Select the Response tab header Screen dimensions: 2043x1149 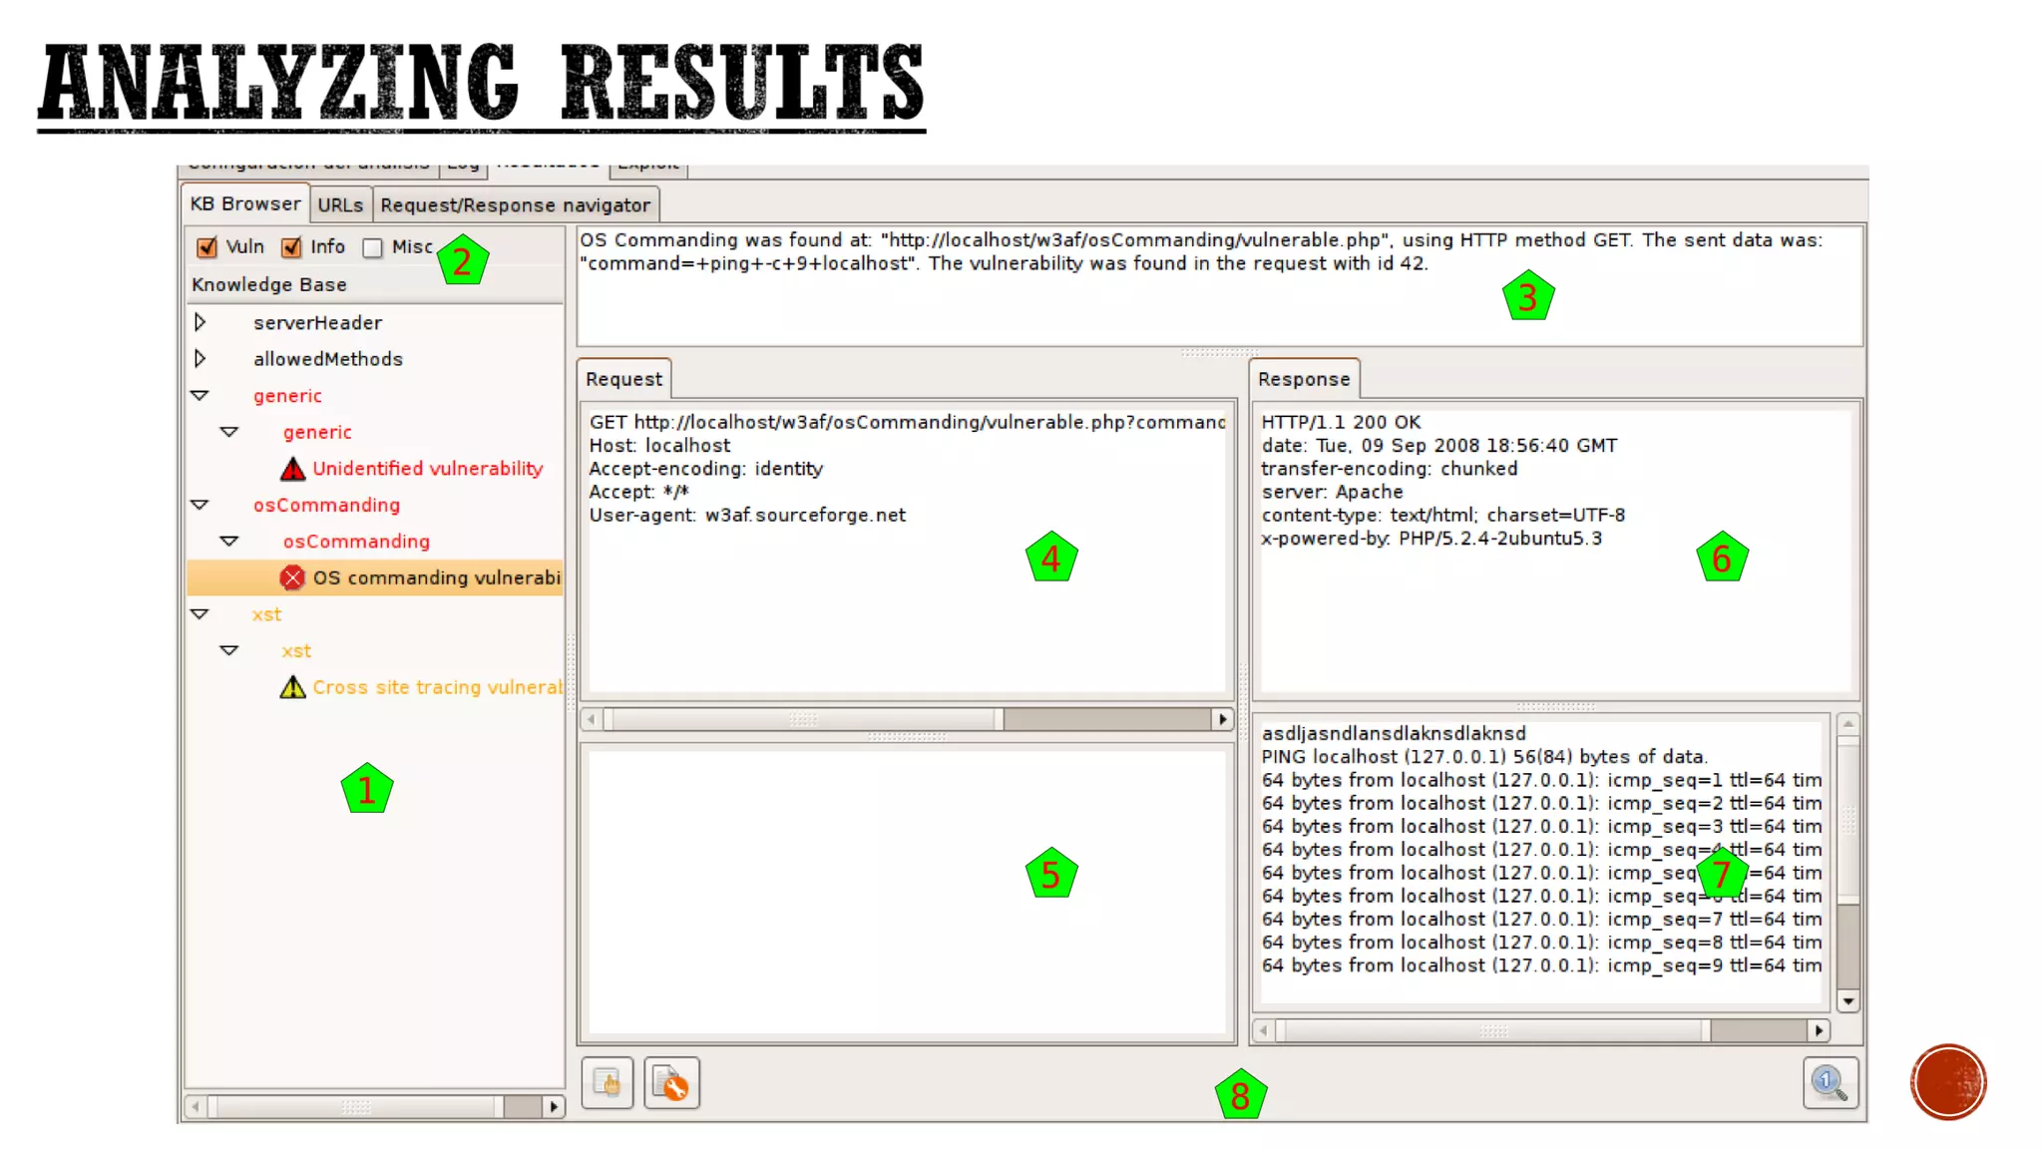tap(1303, 379)
